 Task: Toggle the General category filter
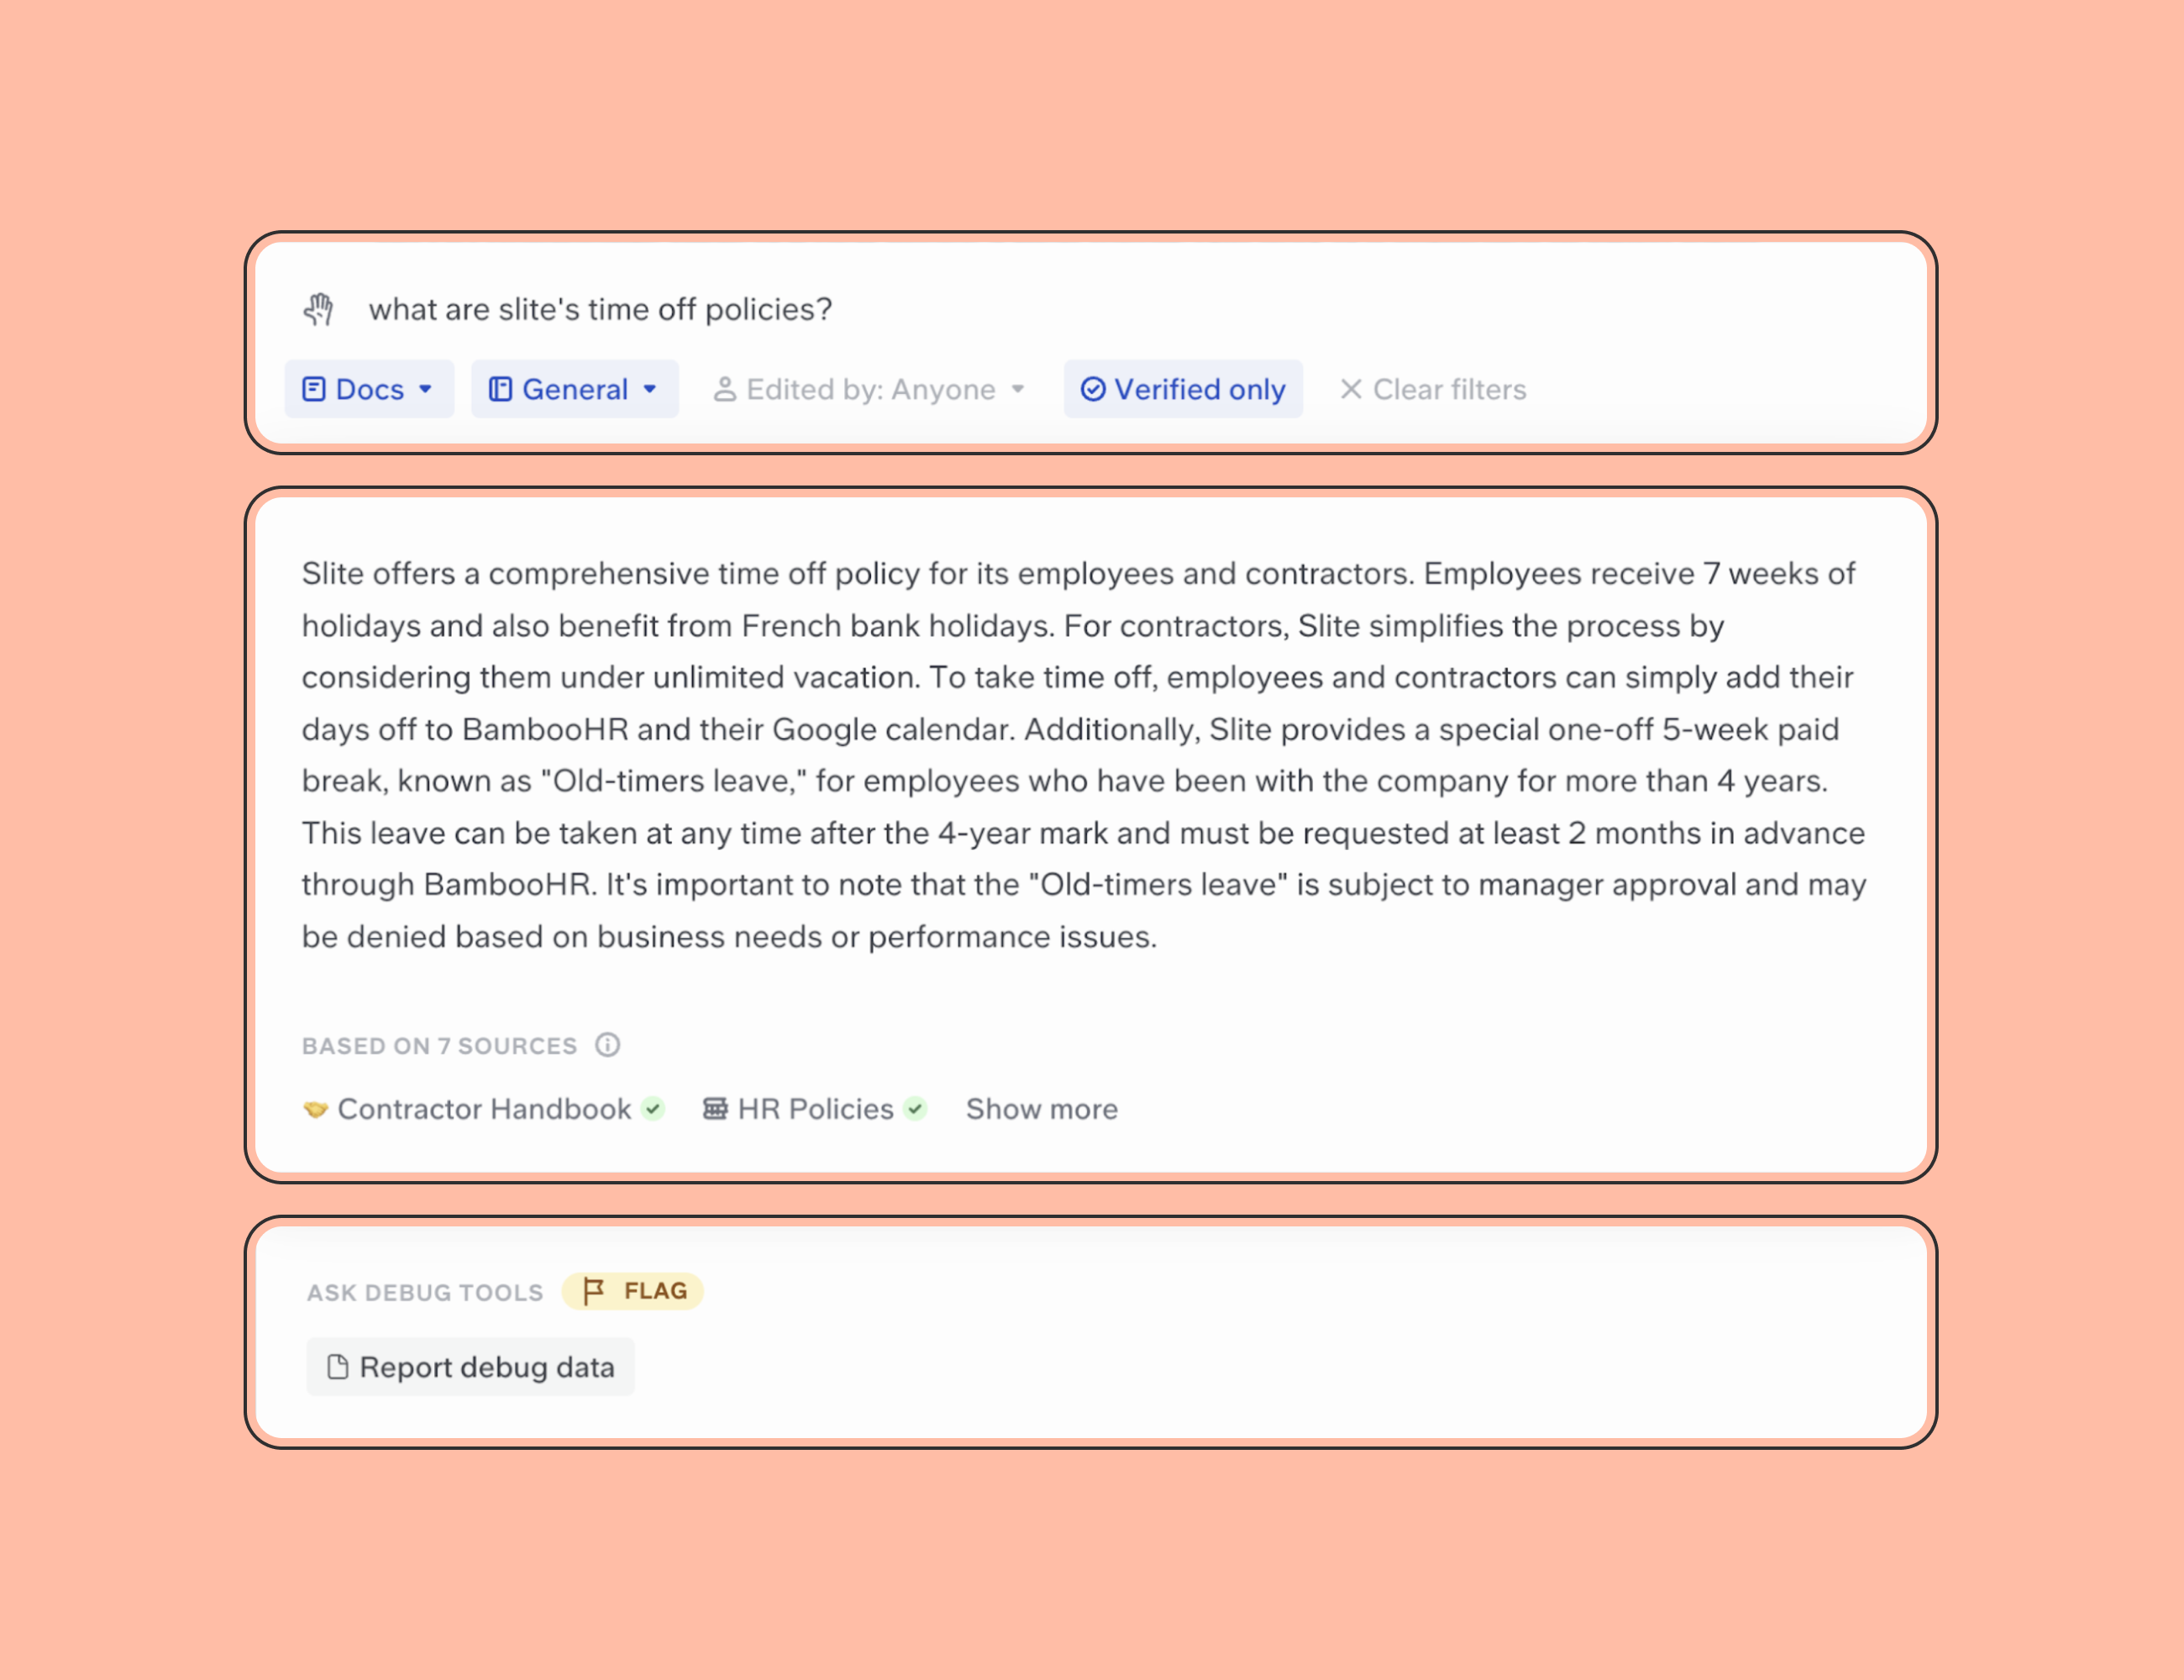(x=571, y=388)
